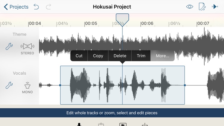Tap the 'Edit whole tracks' hint banner

[112, 113]
